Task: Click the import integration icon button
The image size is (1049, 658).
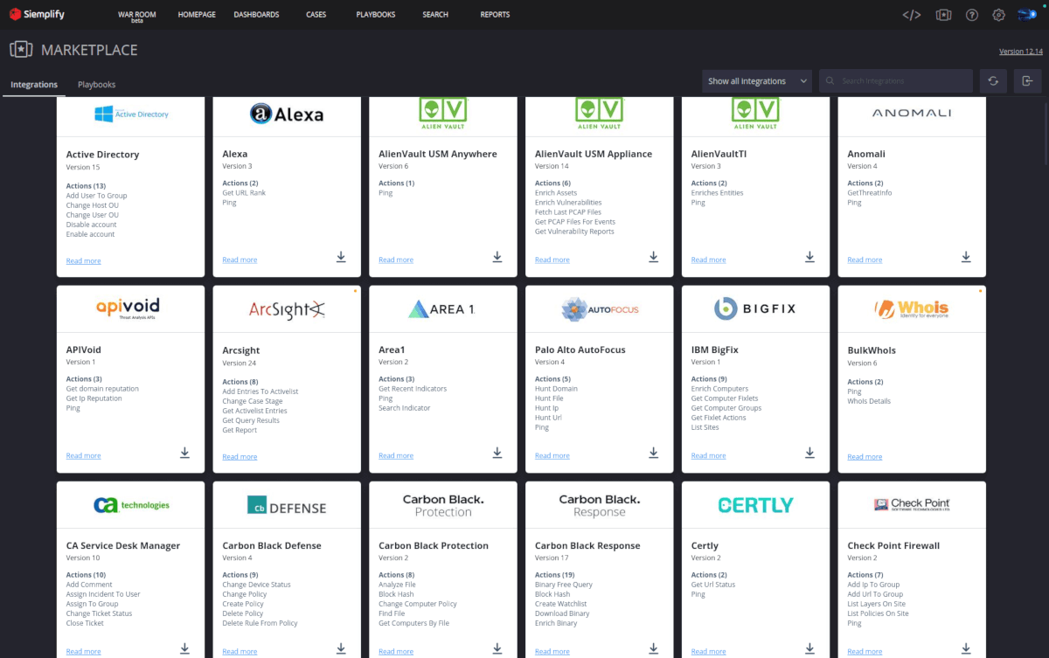Action: click(1027, 81)
